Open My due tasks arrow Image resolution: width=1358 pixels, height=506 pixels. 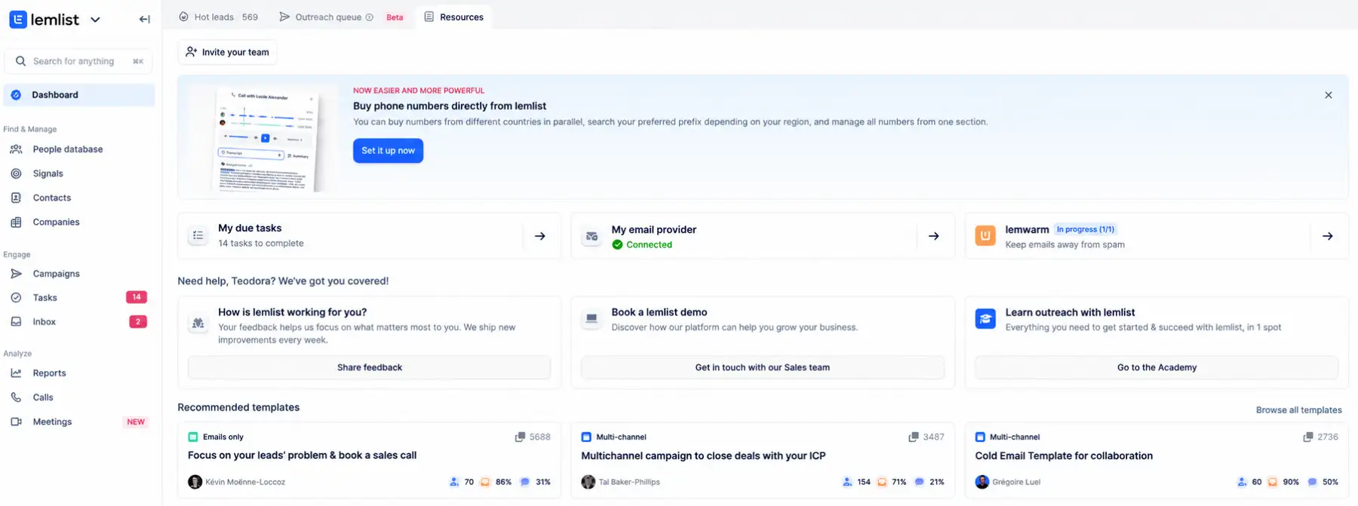tap(540, 236)
